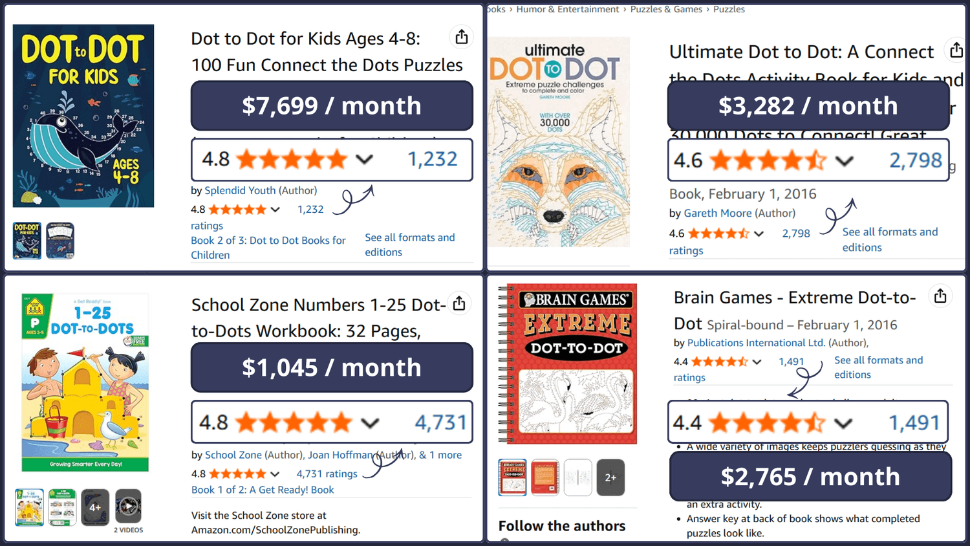Play the School Zone product video thumbnail
This screenshot has width=970, height=546.
click(x=128, y=506)
